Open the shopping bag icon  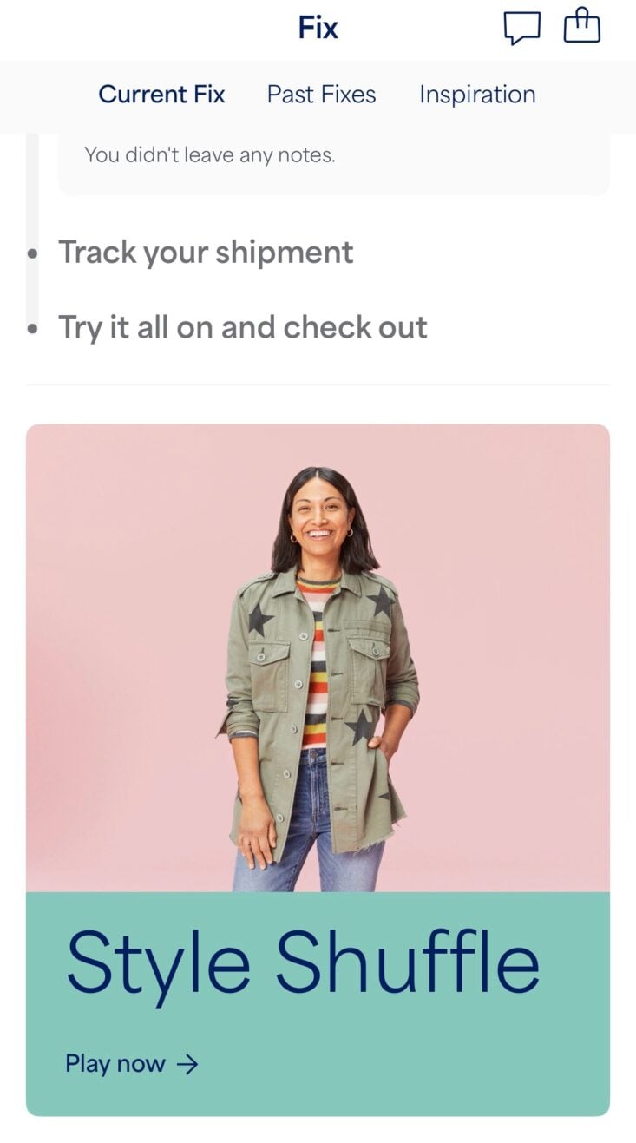point(581,26)
